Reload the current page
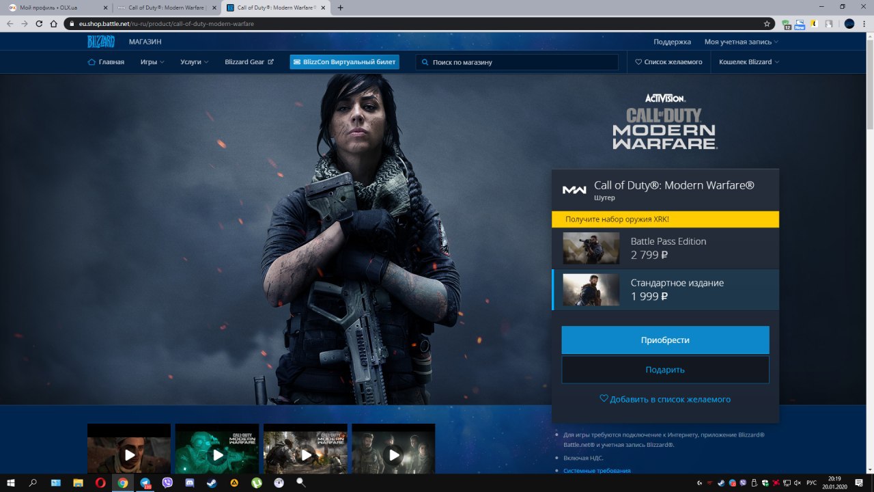The width and height of the screenshot is (874, 492). [x=39, y=23]
